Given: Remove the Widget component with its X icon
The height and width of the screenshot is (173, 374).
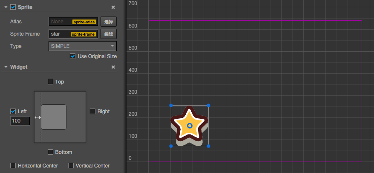Looking at the screenshot, I should (x=113, y=67).
